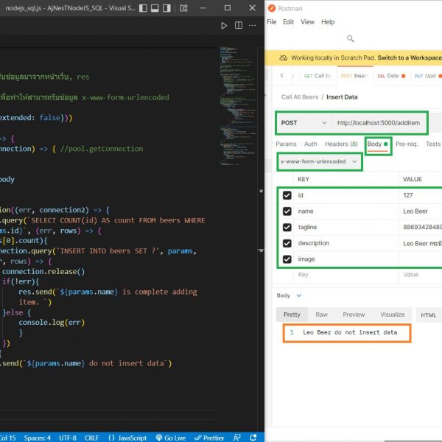This screenshot has width=442, height=442.
Task: Click the tabs scroll-left arrow in Postman
Action: click(282, 76)
